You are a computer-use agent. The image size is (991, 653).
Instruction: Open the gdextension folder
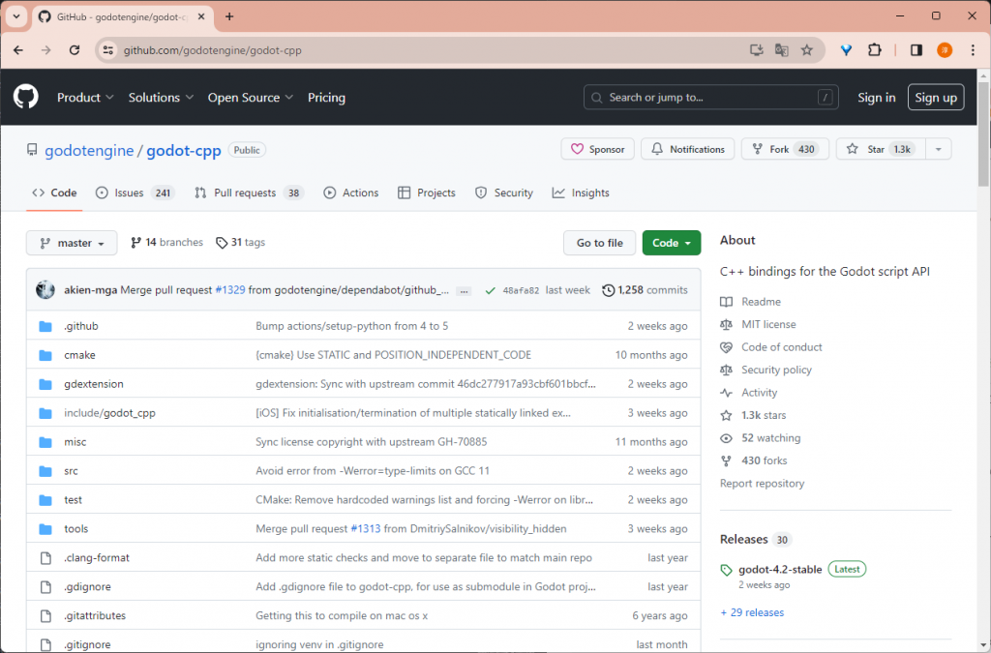tap(94, 385)
